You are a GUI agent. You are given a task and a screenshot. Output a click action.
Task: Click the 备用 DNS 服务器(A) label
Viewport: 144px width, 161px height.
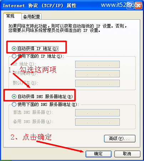[x=33, y=122]
